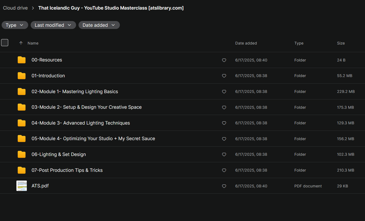Favorite the 07-Post Production Tips & Tricks folder

(224, 170)
